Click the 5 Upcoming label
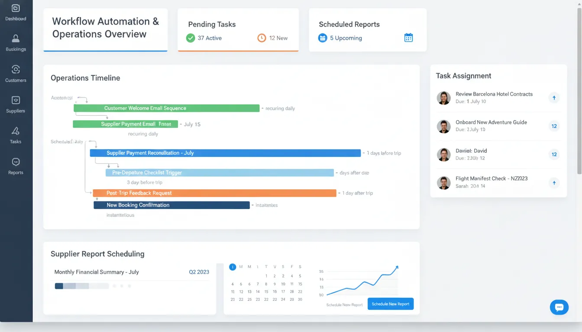 click(x=346, y=38)
